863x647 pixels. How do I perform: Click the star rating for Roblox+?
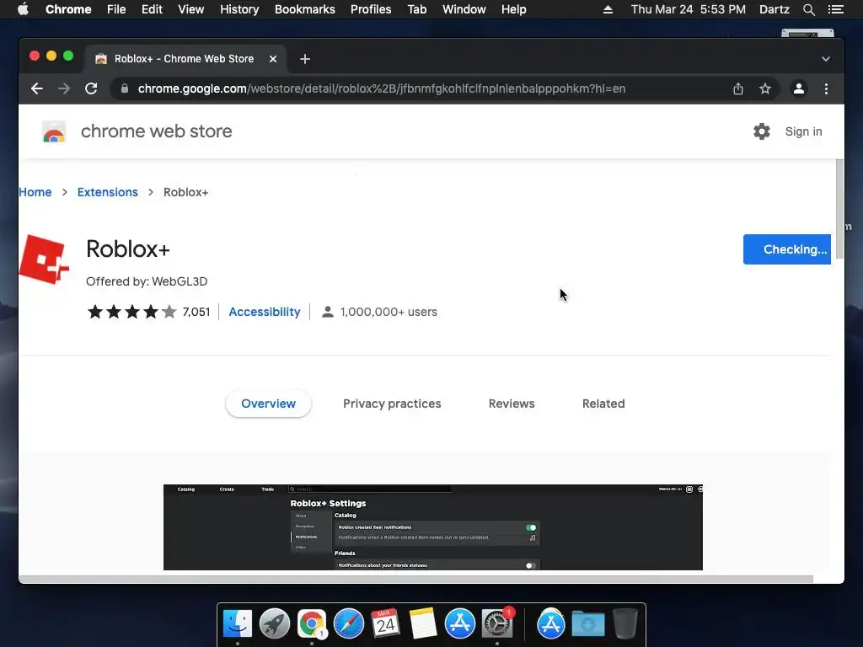click(132, 312)
